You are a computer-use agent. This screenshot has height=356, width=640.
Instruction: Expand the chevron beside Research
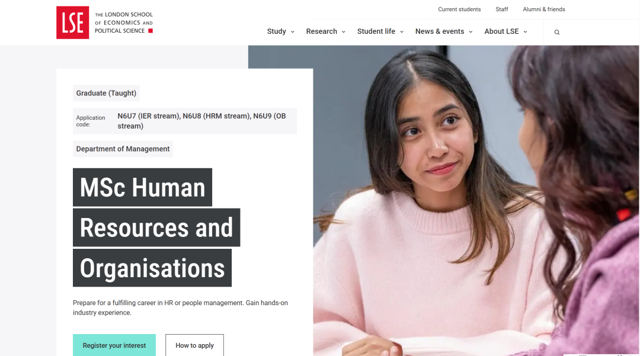tap(343, 32)
